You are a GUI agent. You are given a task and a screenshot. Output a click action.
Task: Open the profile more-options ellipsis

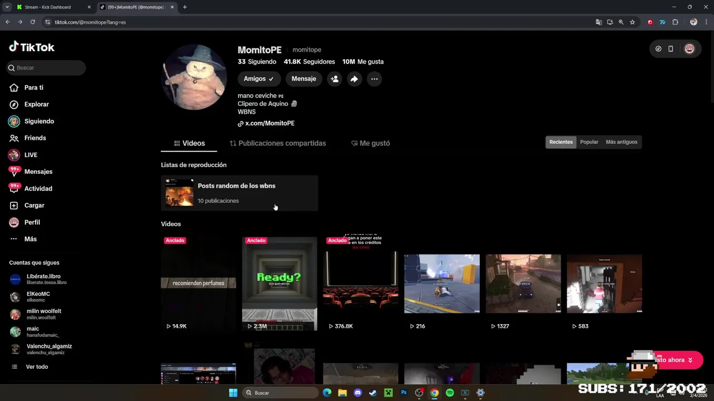374,79
